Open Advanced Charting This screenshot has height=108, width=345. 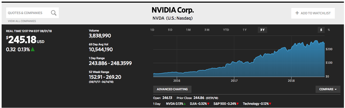click(172, 89)
